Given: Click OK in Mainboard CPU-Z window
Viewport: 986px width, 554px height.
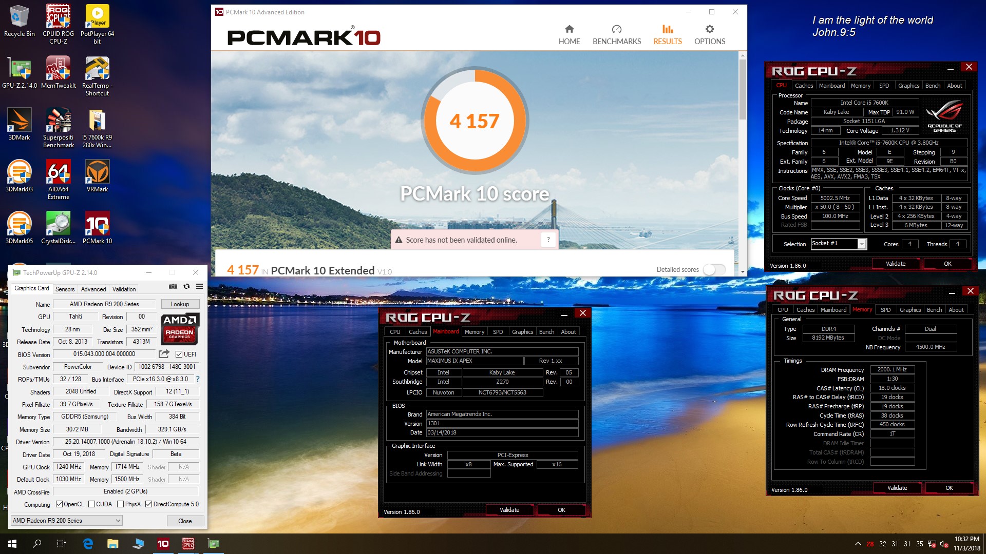Looking at the screenshot, I should [x=561, y=510].
